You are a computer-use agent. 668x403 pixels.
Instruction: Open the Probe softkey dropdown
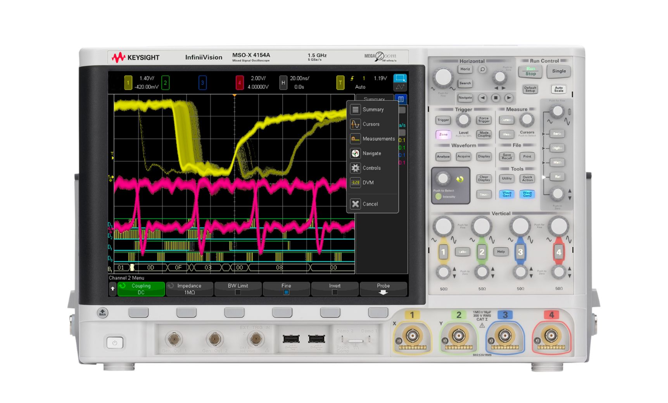(383, 288)
